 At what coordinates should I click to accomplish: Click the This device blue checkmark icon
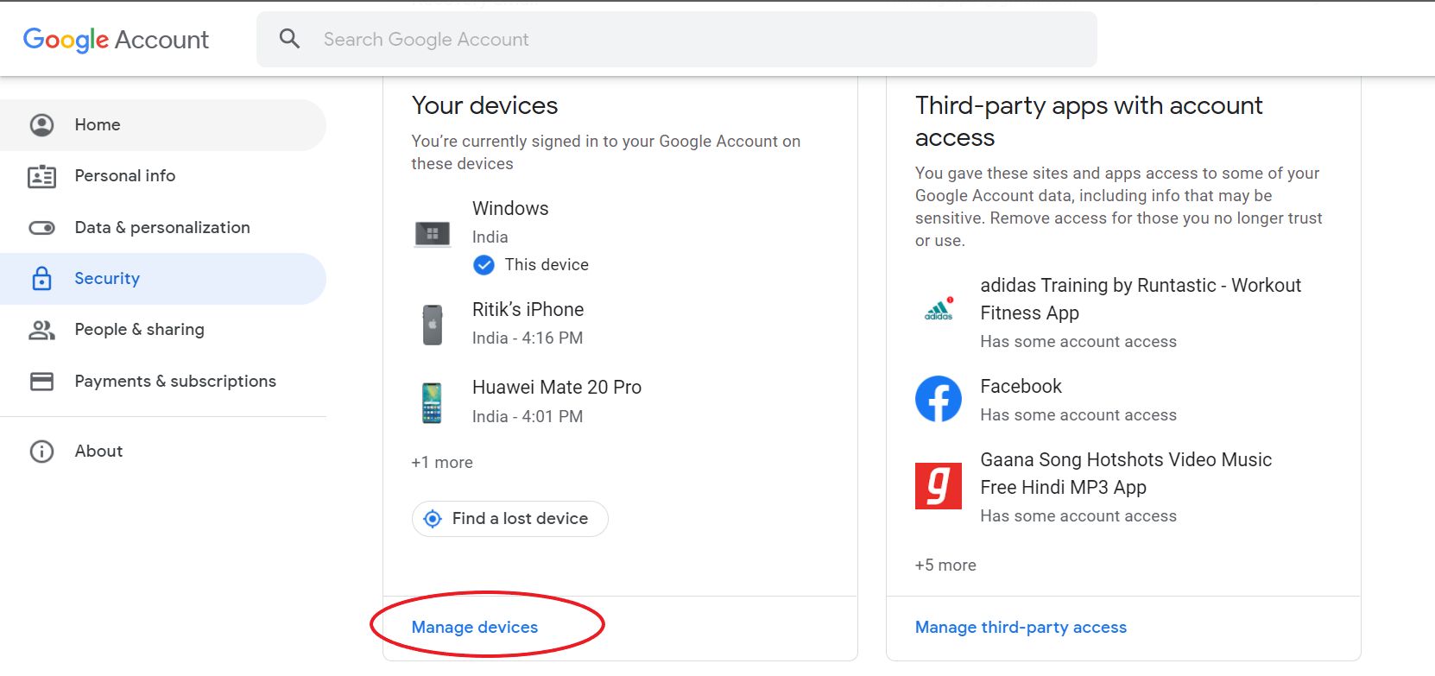point(484,265)
